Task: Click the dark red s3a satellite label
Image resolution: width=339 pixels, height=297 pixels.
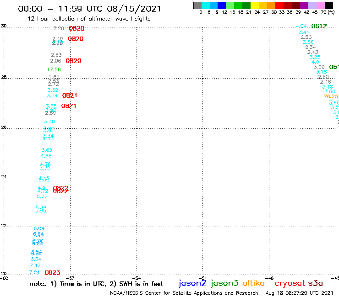Action: (315, 283)
